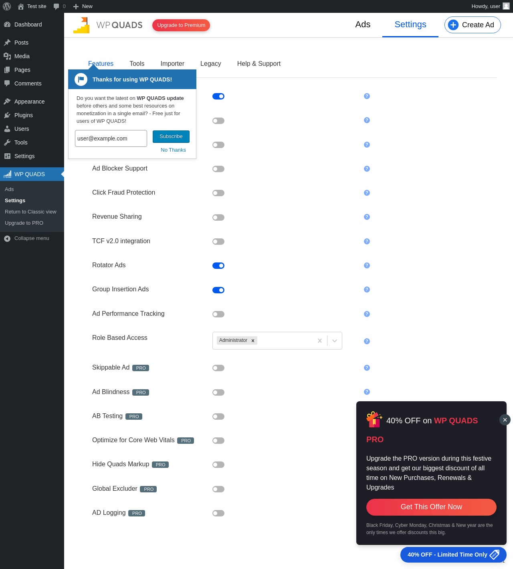Open help icon for Role Based Access
The width and height of the screenshot is (513, 569).
(367, 341)
